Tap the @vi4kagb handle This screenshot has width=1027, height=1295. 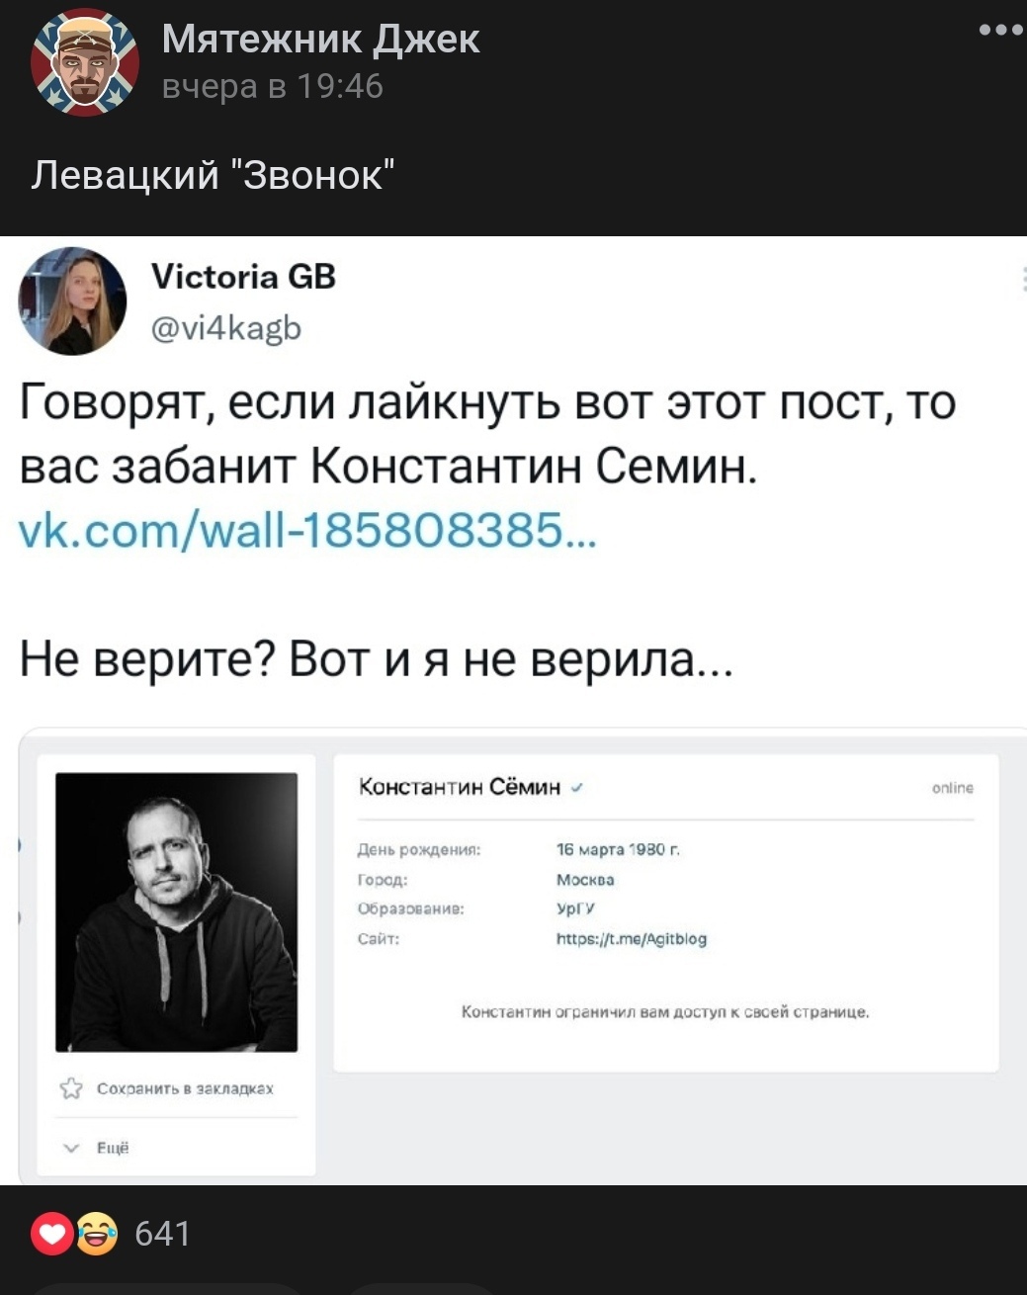coord(226,327)
